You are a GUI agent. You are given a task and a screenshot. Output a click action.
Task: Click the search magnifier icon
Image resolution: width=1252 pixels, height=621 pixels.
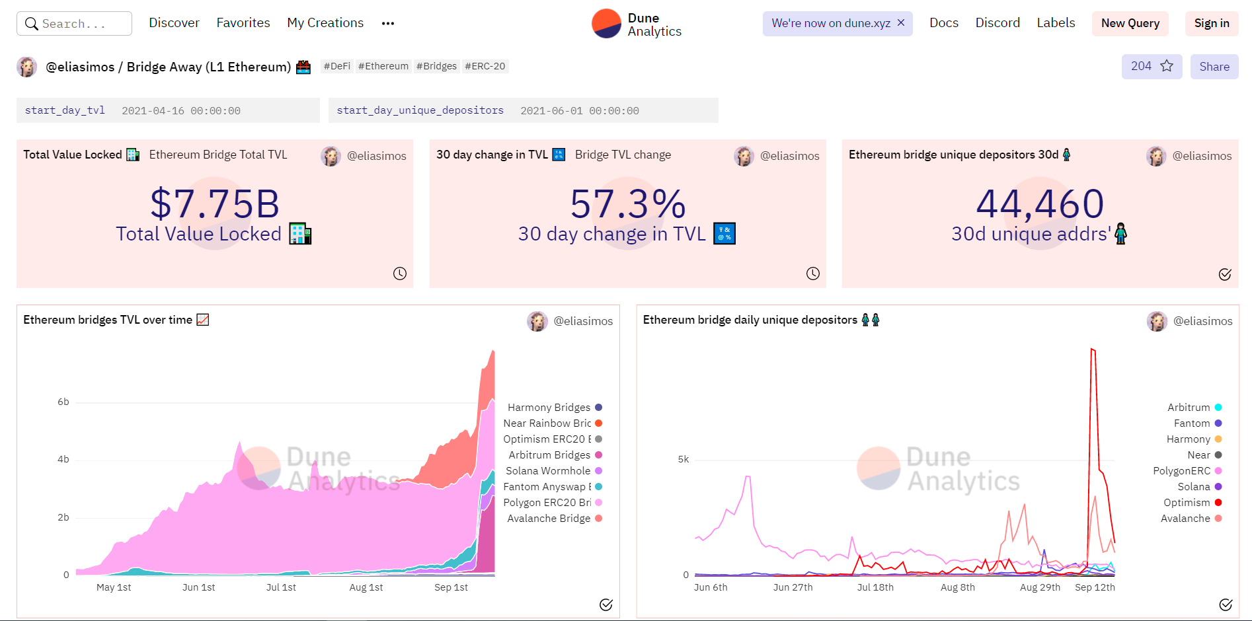click(31, 24)
